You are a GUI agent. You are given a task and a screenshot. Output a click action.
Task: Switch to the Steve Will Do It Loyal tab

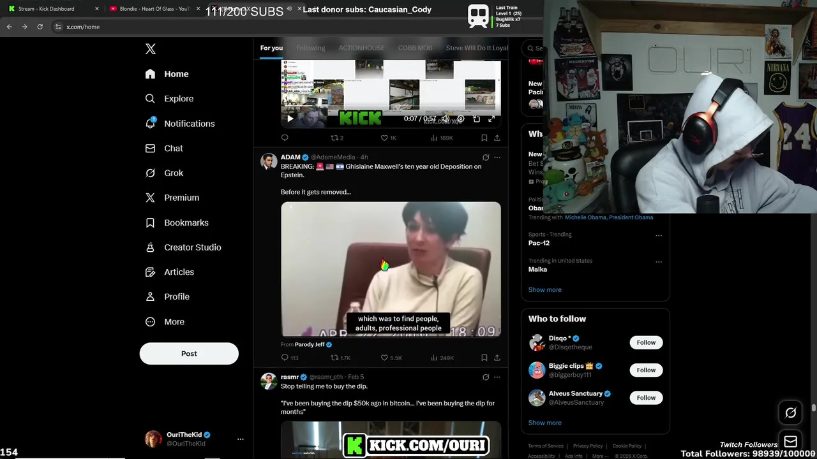point(477,48)
